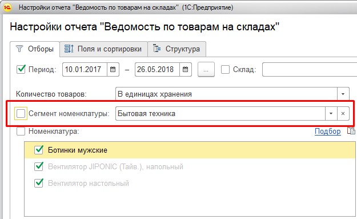Uncheck Ботинки мужские item
357x219 pixels.
(39, 150)
